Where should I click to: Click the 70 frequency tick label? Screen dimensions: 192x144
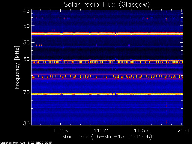[x=26, y=92]
